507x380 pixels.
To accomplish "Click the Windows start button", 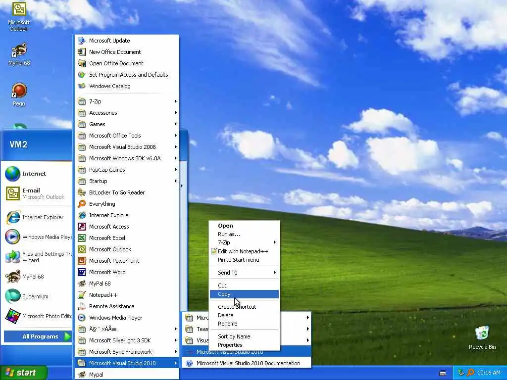I will (23, 373).
